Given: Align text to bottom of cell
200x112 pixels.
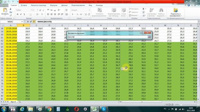Looking at the screenshot, I should [x=55, y=10].
